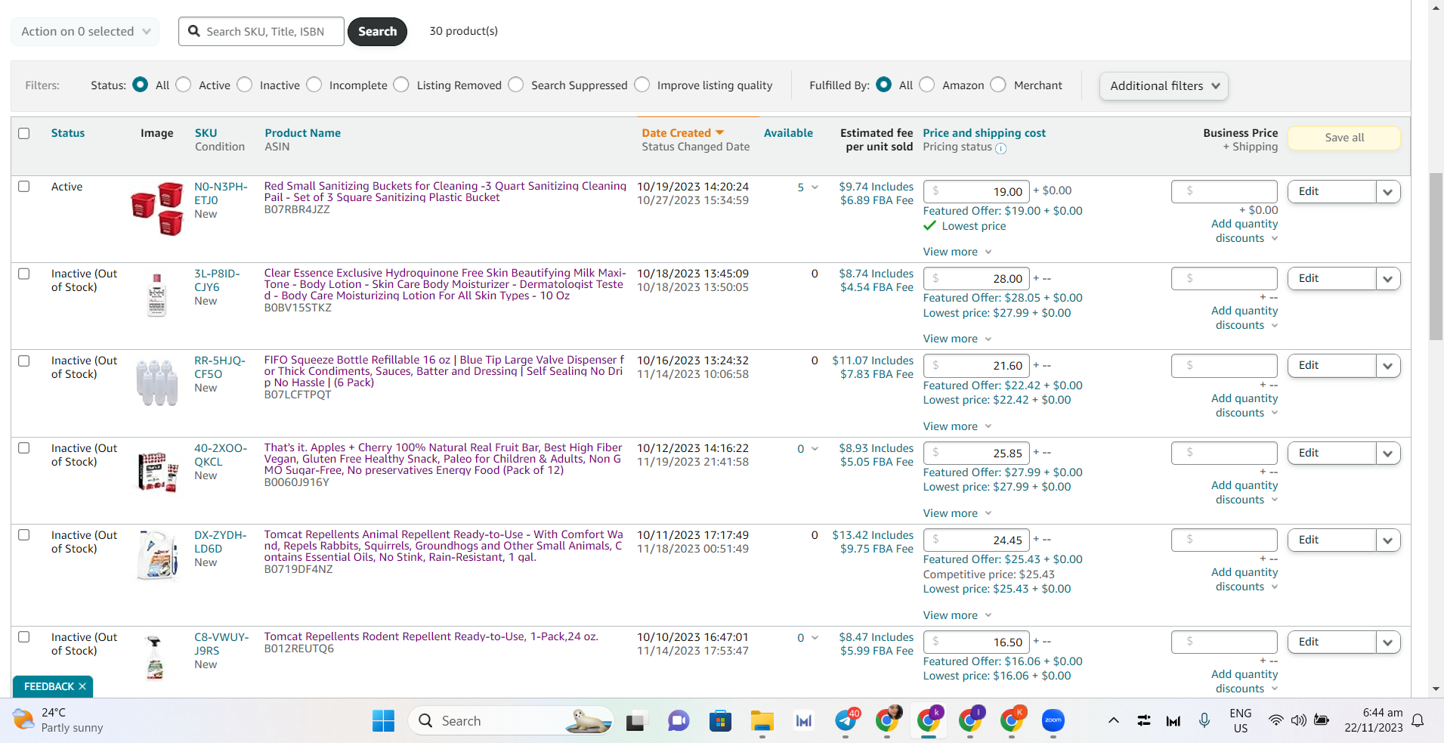Click the microphone icon in system tray
Viewport: 1444px width, 743px height.
tap(1204, 720)
